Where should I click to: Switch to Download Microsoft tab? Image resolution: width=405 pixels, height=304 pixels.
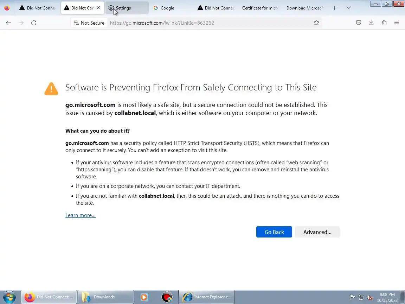[x=304, y=8]
